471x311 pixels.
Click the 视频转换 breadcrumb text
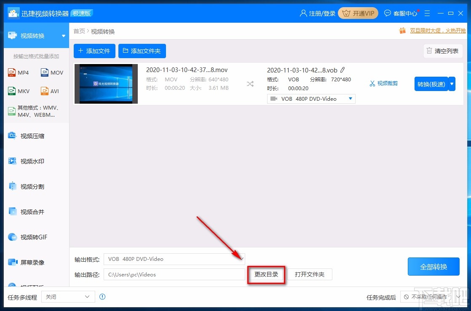coord(103,31)
